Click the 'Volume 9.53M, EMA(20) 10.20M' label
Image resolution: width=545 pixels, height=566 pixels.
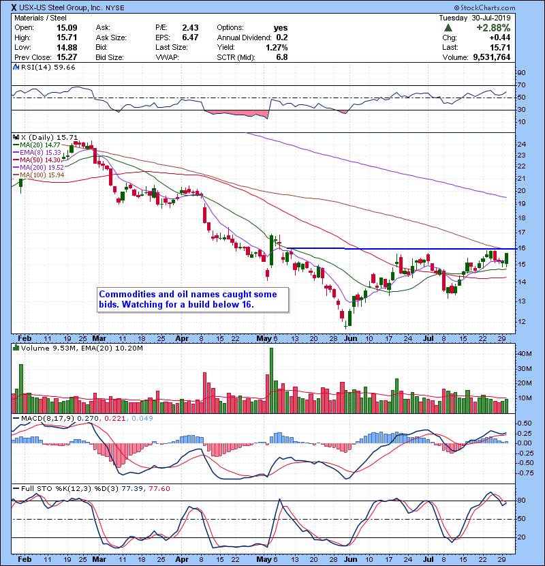[x=82, y=348]
